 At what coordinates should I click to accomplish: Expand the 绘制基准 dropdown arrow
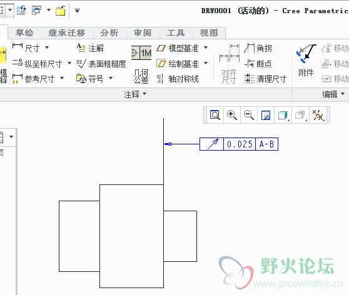[206, 63]
